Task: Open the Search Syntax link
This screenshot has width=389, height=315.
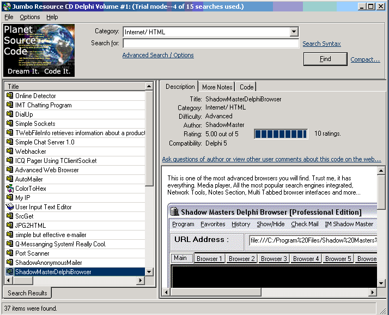Action: click(x=321, y=44)
